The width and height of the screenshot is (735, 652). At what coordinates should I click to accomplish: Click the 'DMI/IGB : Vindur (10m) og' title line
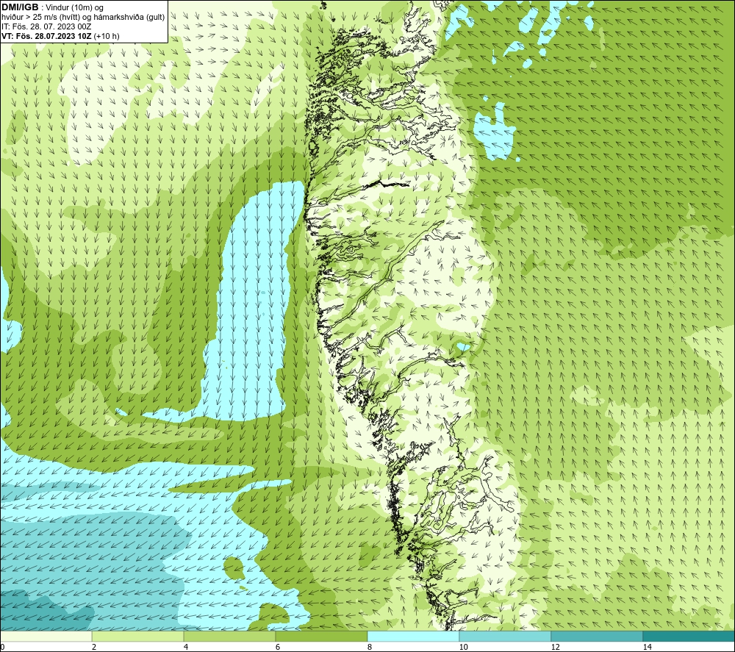coord(52,7)
